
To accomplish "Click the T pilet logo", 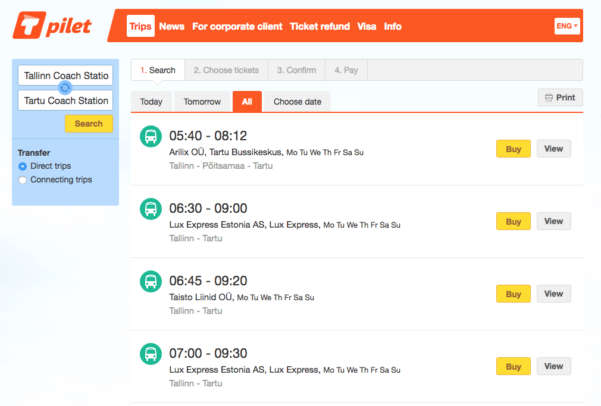I will point(52,26).
